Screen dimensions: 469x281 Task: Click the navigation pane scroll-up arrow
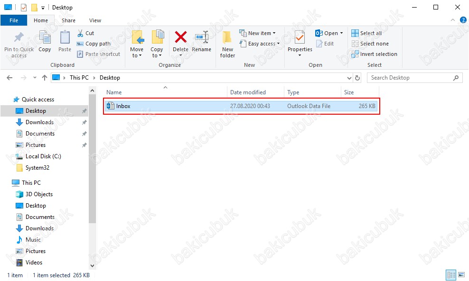click(x=93, y=91)
